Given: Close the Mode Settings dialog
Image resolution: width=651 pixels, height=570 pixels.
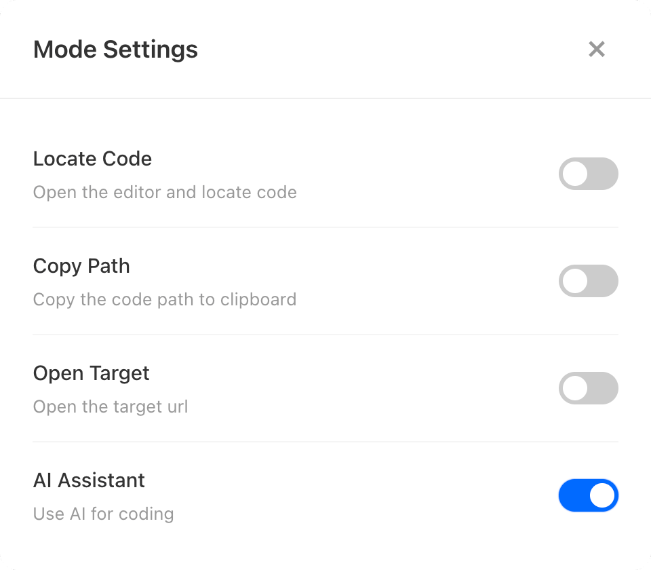Looking at the screenshot, I should [x=597, y=50].
